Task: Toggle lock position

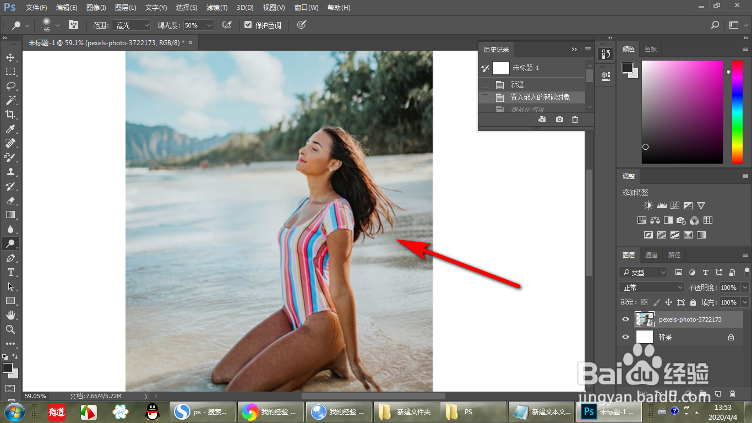Action: point(668,302)
